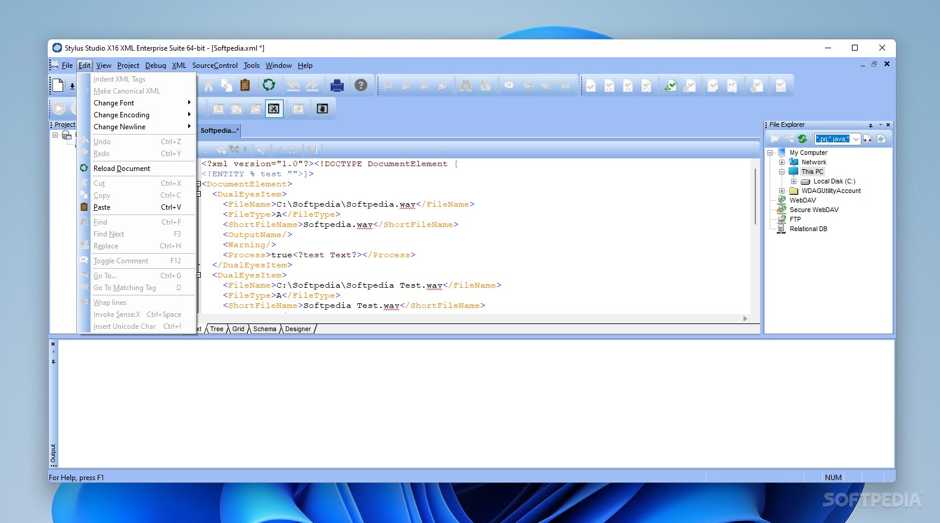Click the green Reload Document toolbar icon
Image resolution: width=940 pixels, height=523 pixels.
coord(269,85)
